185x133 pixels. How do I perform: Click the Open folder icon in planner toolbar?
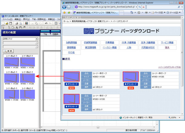7,23
